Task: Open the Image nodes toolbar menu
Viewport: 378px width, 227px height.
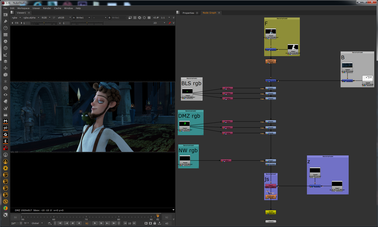Action: coord(5,15)
